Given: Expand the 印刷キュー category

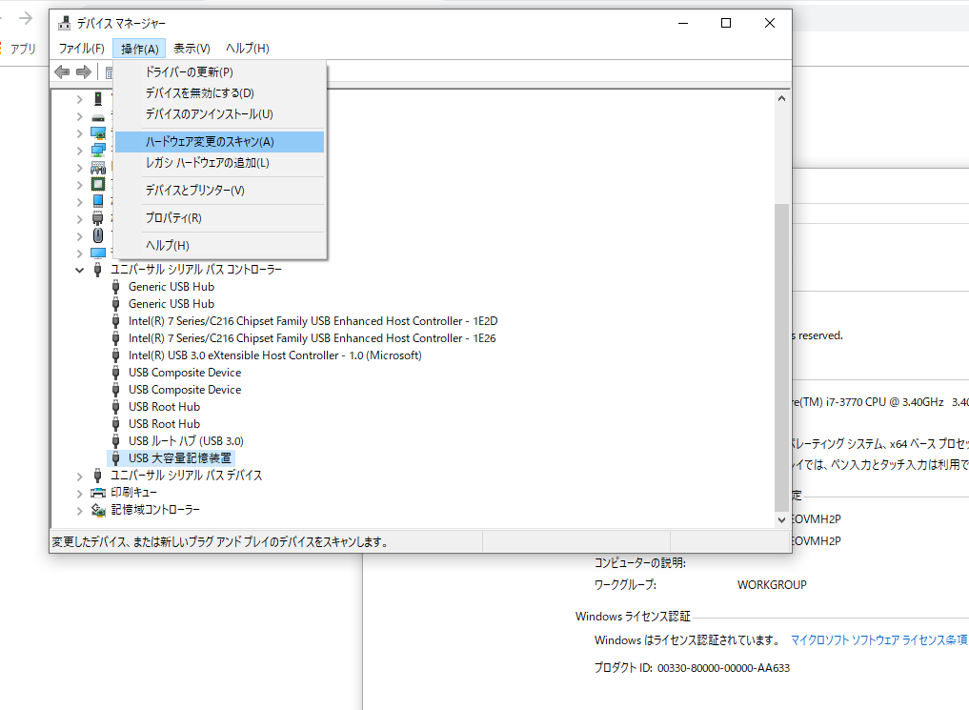Looking at the screenshot, I should (x=80, y=492).
